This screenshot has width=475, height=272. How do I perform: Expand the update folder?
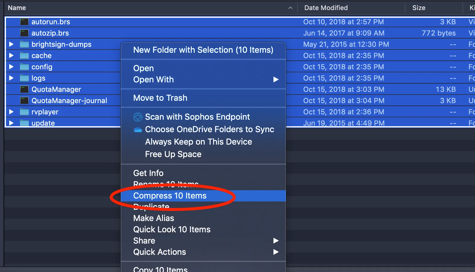[11, 123]
